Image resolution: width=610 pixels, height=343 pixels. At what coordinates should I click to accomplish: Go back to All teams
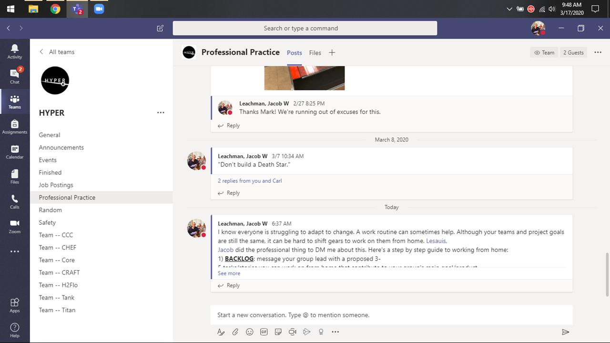pyautogui.click(x=57, y=52)
